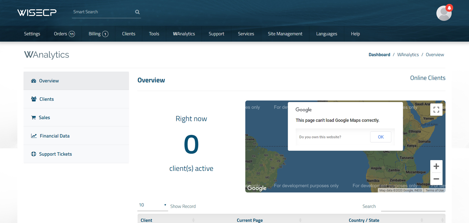Dismiss the Google Maps error with OK

pos(381,137)
